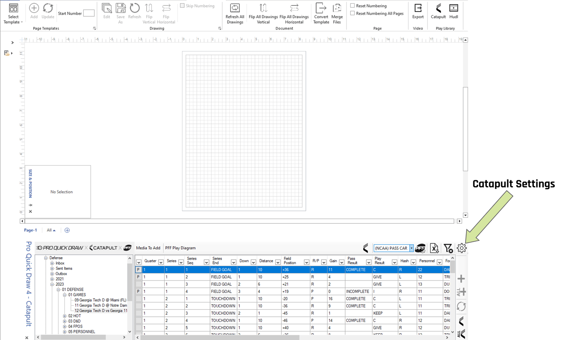This screenshot has width=562, height=340.
Task: Check the Reset Numbering option
Action: pos(352,5)
